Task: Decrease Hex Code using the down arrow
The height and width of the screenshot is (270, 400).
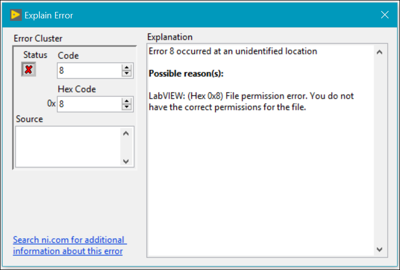Action: (x=127, y=107)
